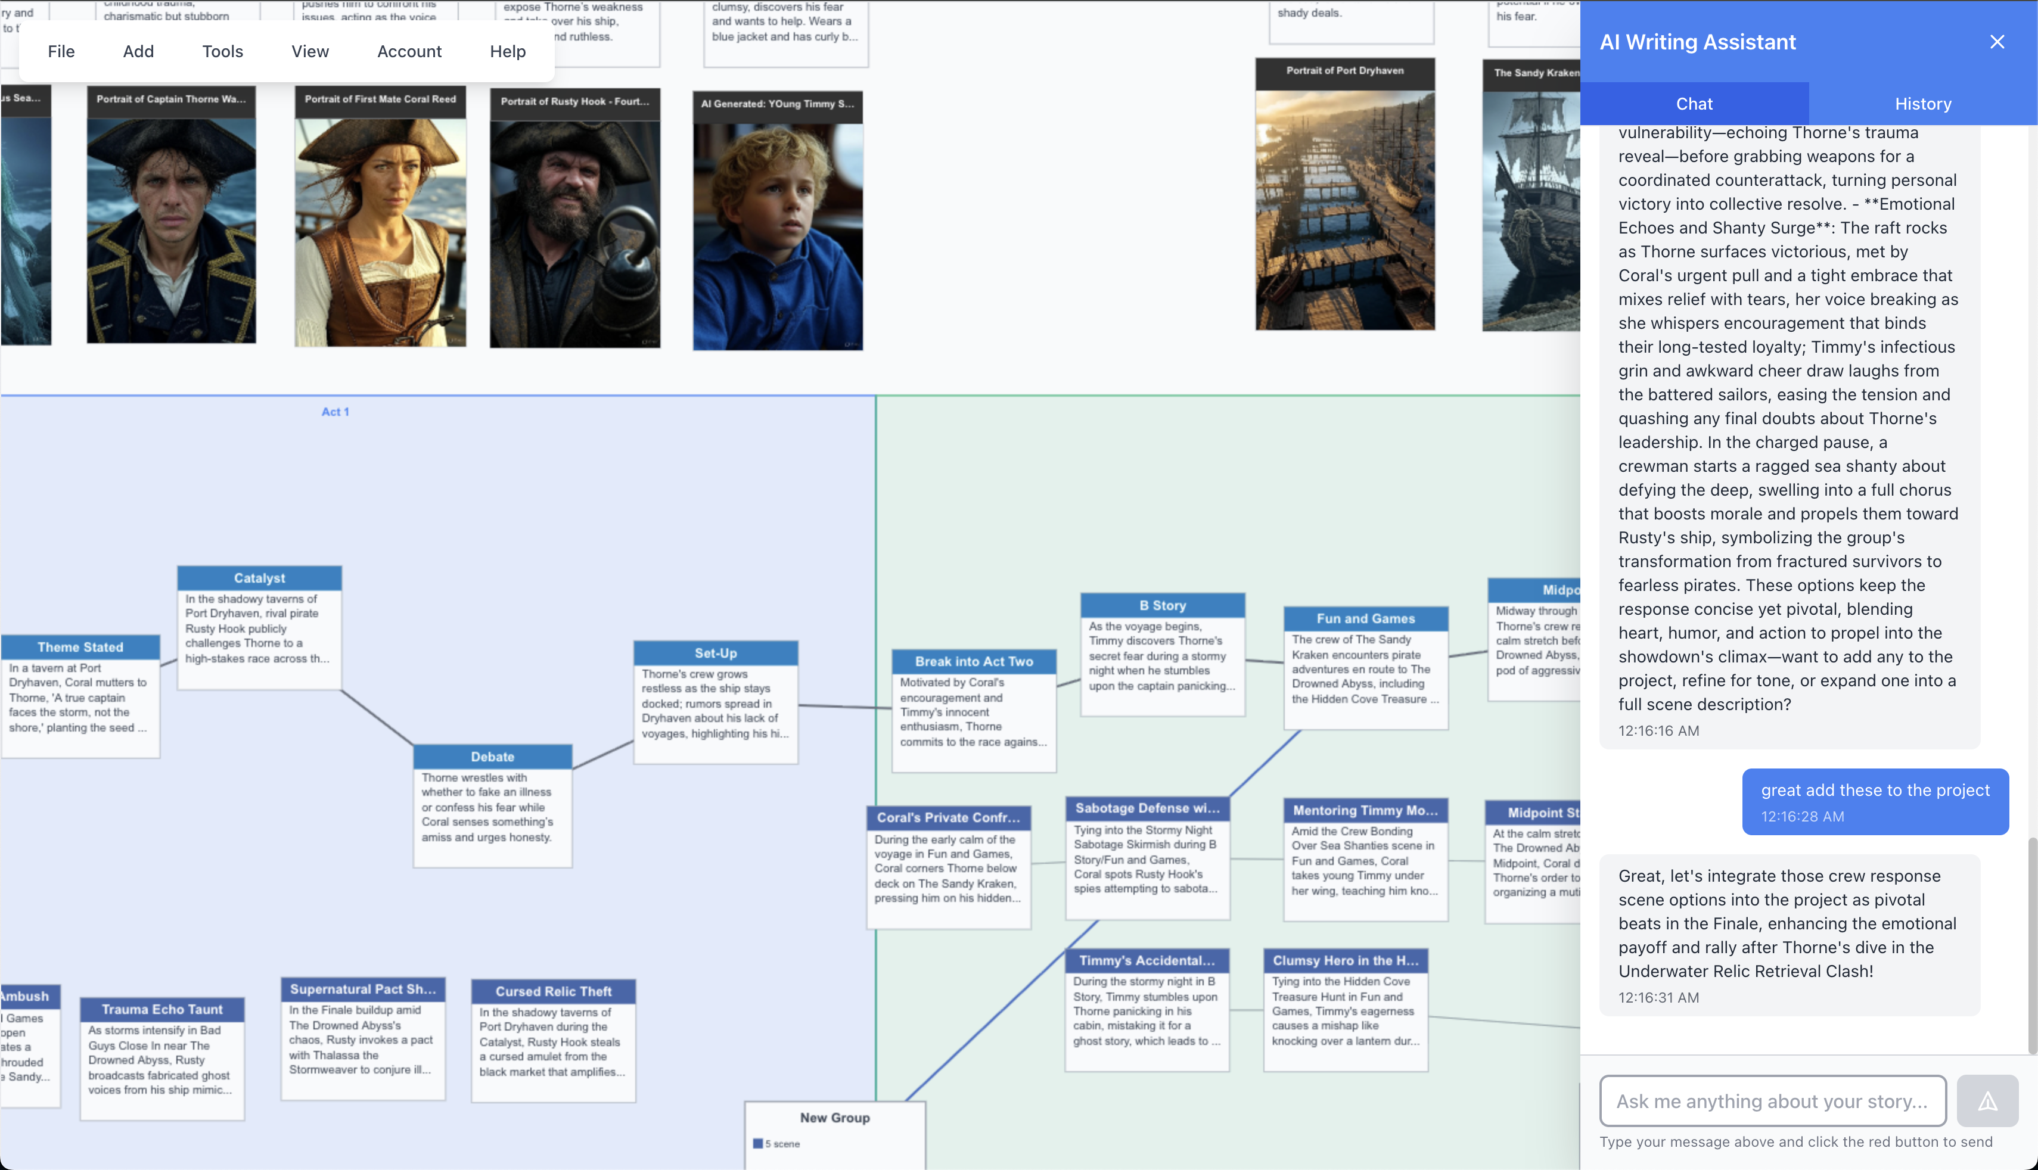The image size is (2038, 1170).
Task: Open the Portrait of First Mate Coral Reed
Action: click(380, 217)
